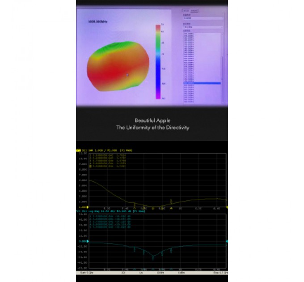Image resolution: width=304 pixels, height=282 pixels.
Task: Click the 3D radiation pattern red center
Action: tap(117, 72)
